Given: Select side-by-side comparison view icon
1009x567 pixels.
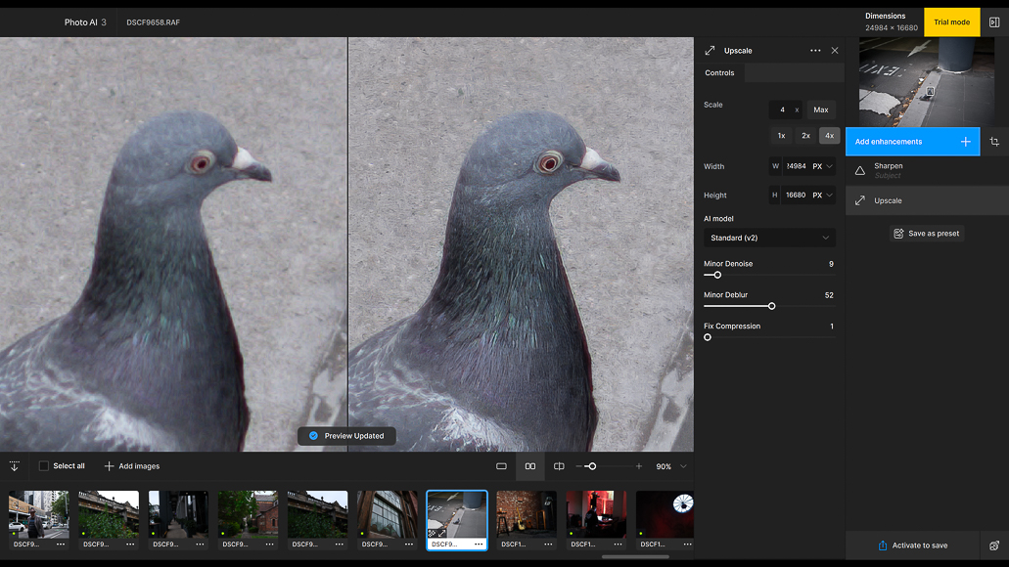Looking at the screenshot, I should [x=530, y=466].
